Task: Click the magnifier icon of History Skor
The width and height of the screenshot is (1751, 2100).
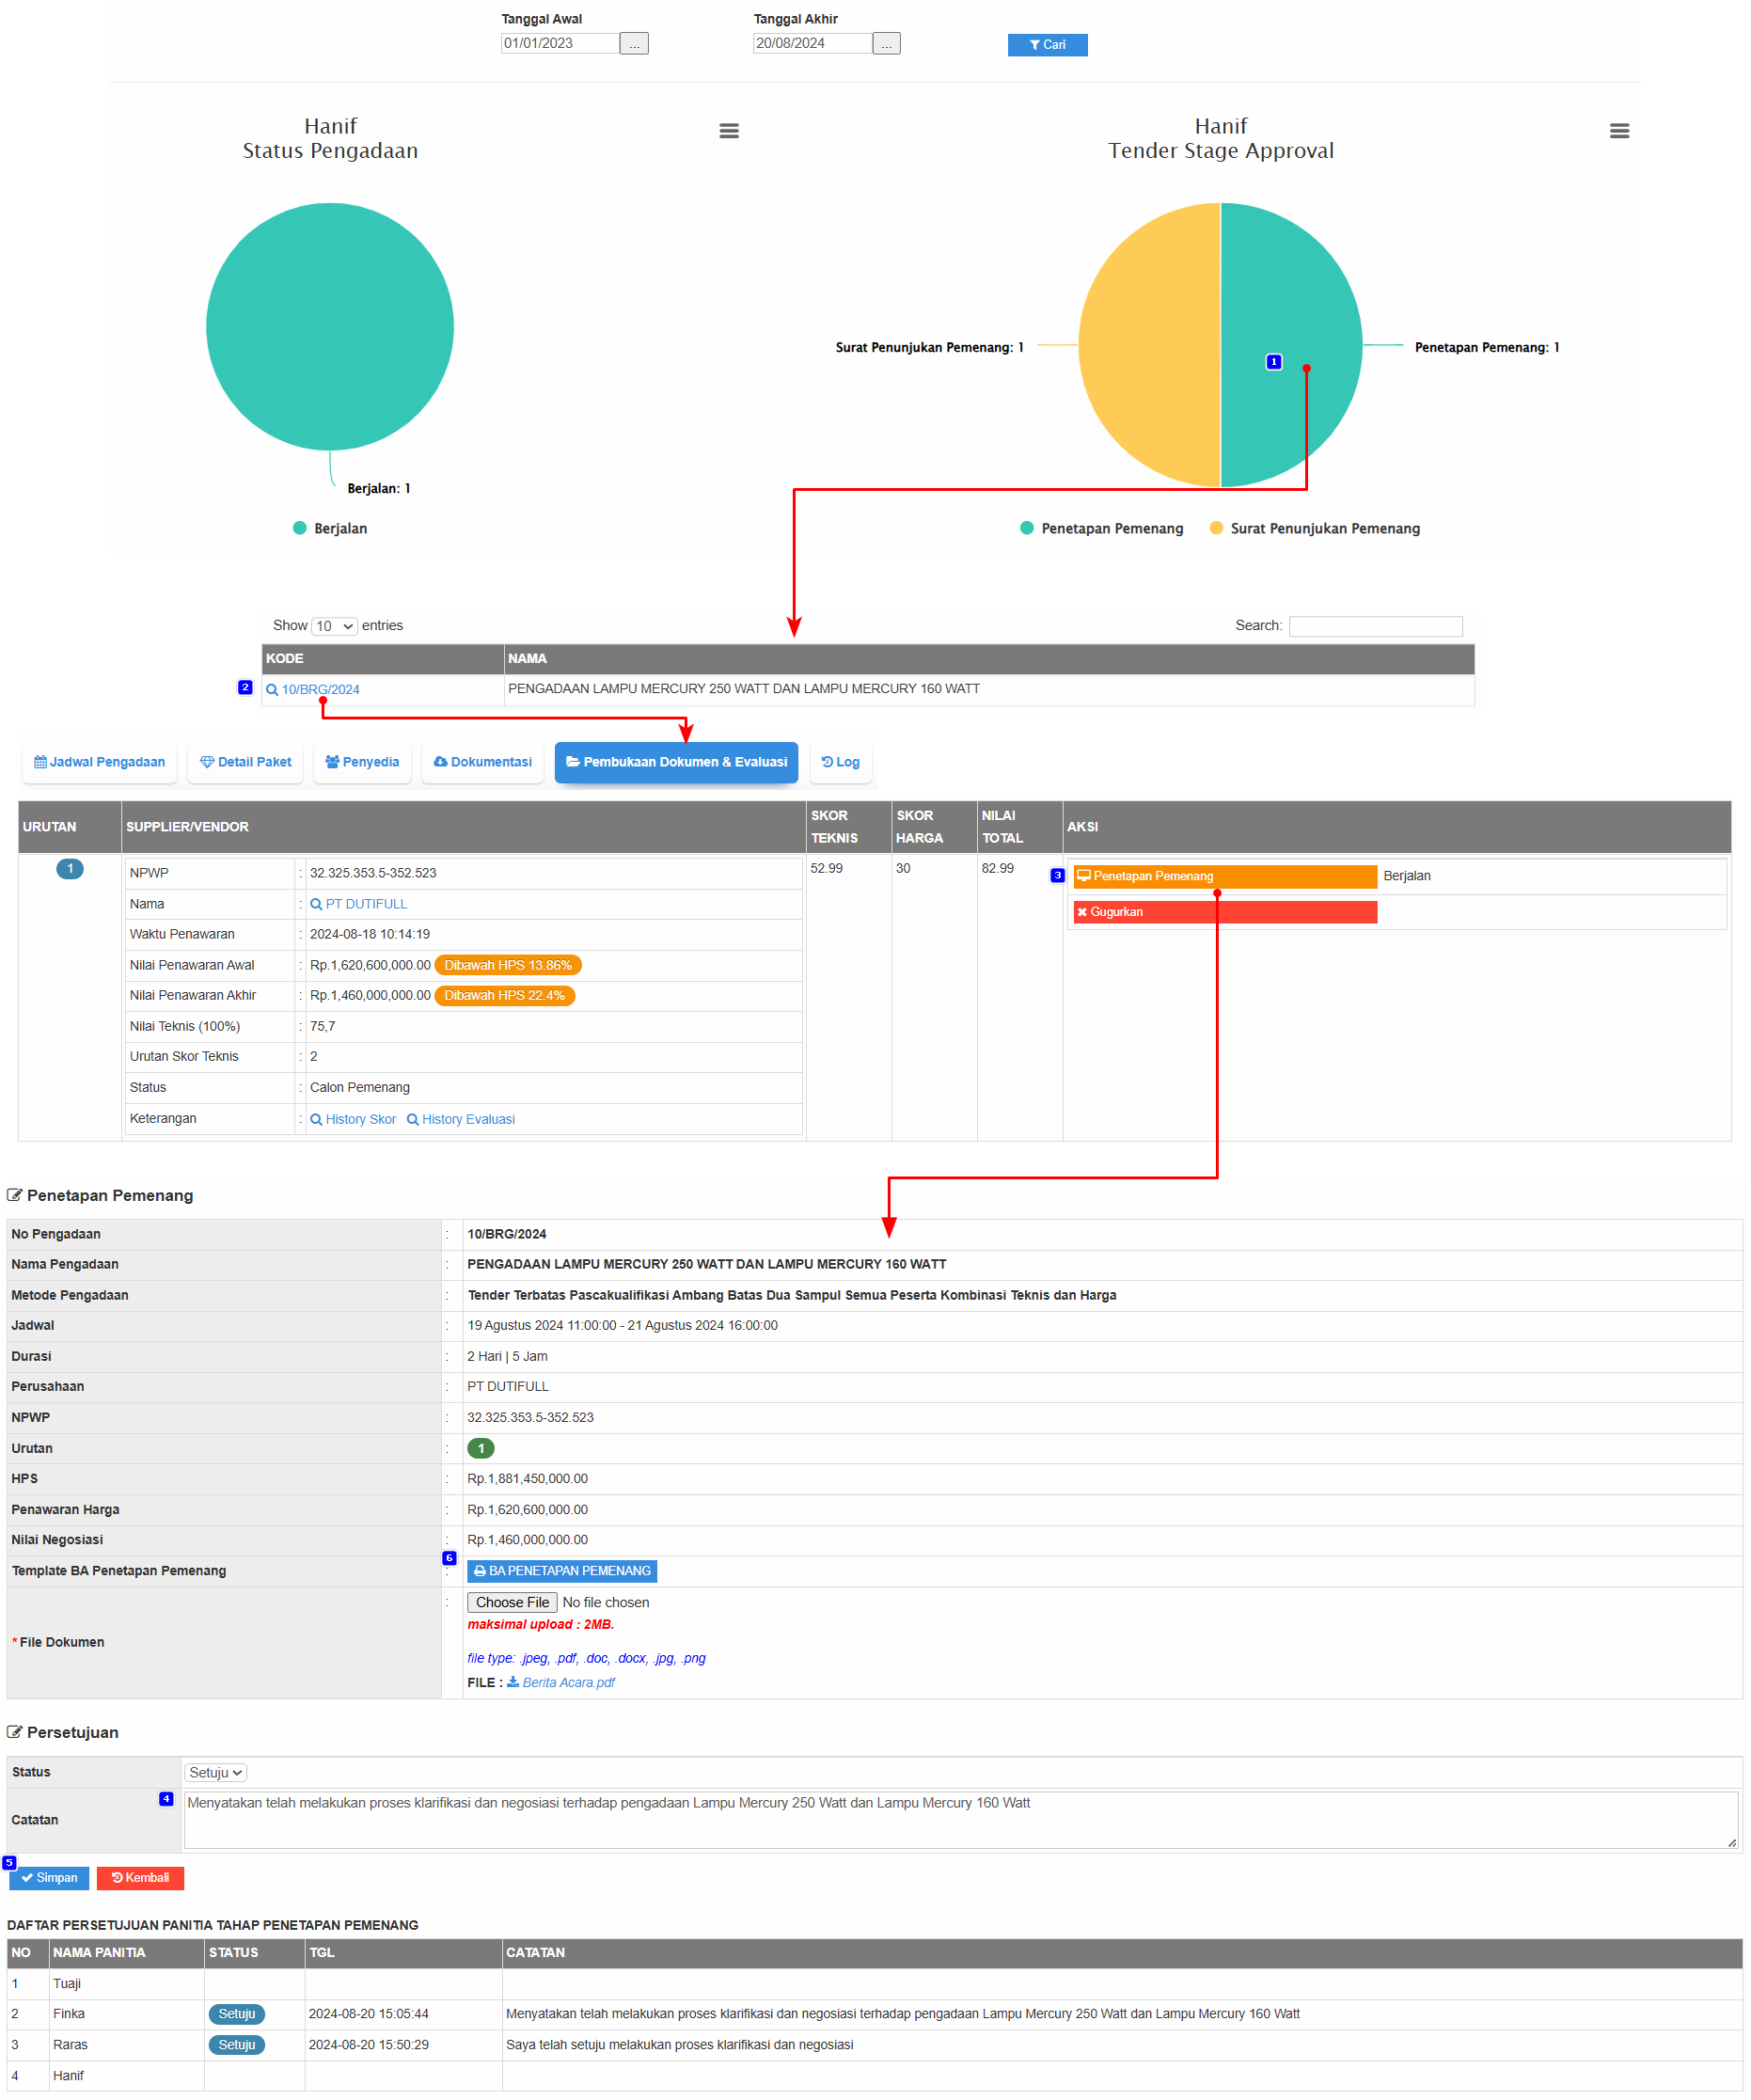Action: [316, 1119]
